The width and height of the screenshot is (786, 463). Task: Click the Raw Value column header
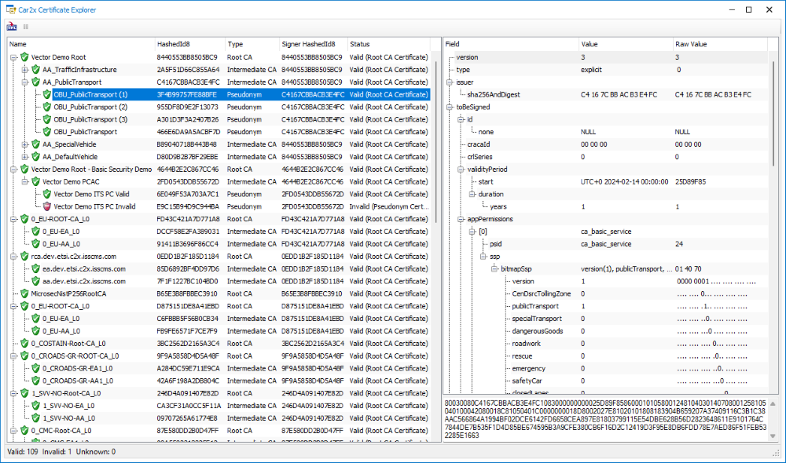(719, 44)
